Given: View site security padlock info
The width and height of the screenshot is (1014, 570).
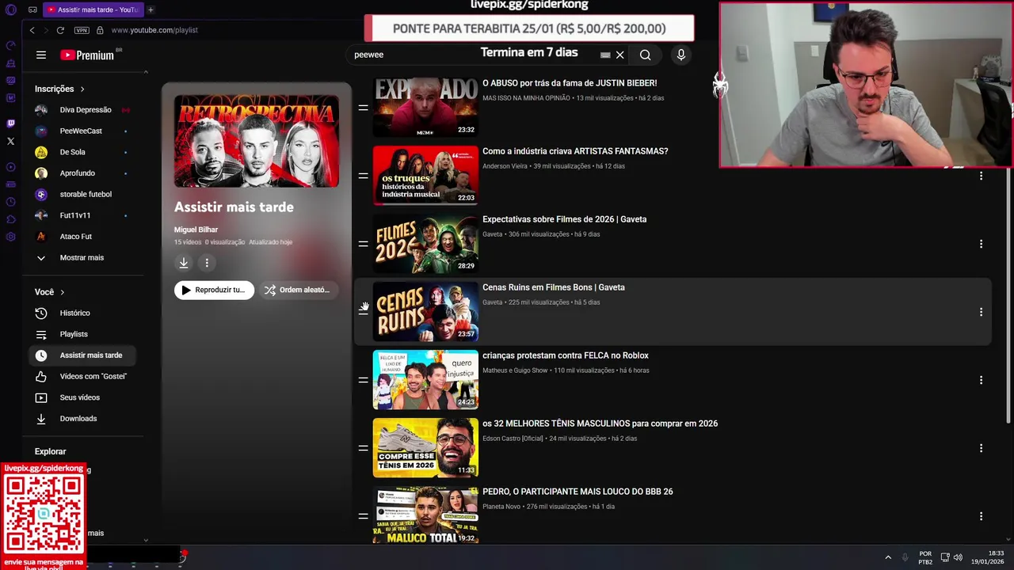Looking at the screenshot, I should coord(100,30).
